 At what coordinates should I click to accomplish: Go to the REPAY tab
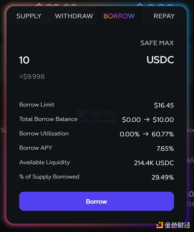[x=164, y=16]
